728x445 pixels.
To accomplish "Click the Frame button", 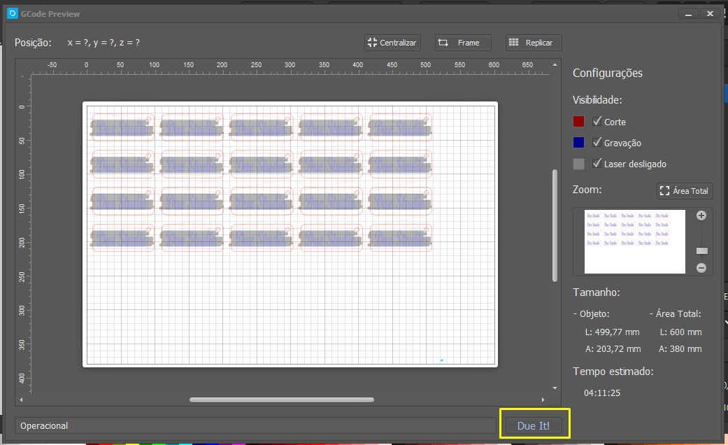I will tap(463, 43).
